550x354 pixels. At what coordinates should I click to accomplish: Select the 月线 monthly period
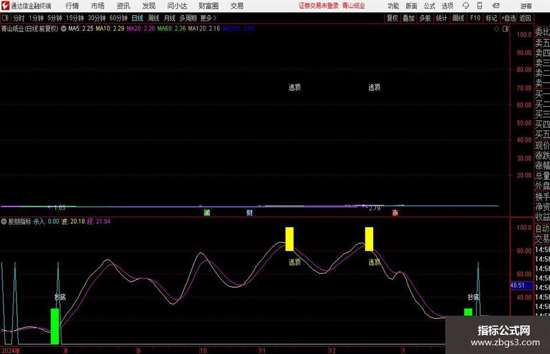pos(170,18)
